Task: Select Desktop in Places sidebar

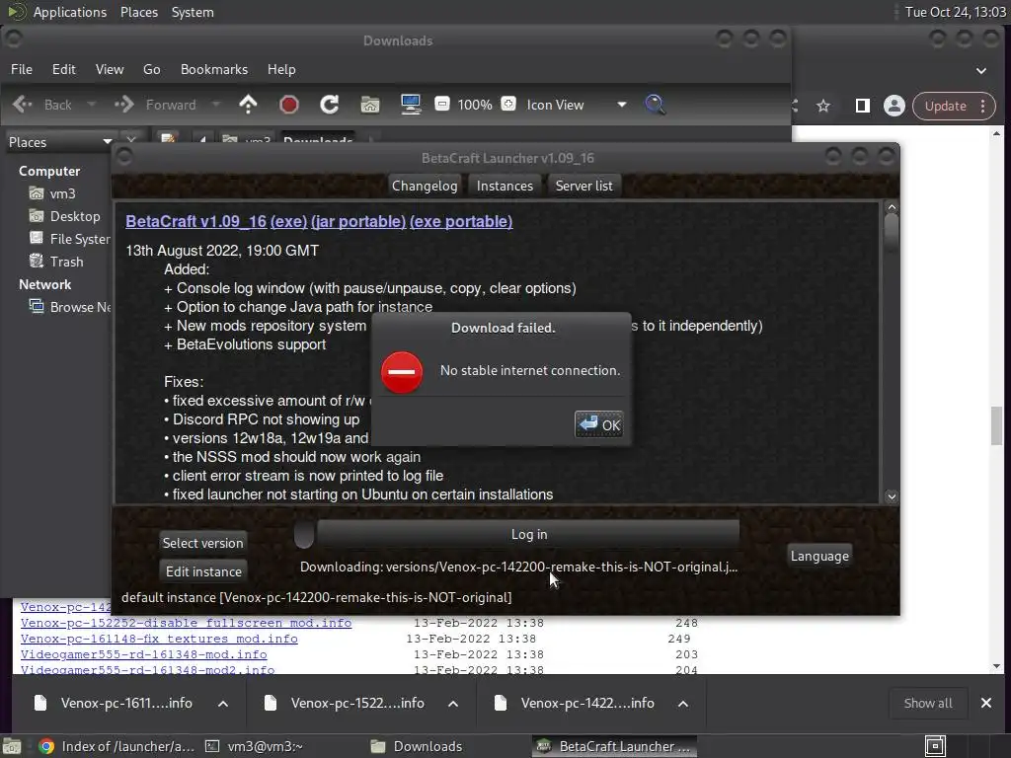Action: [x=64, y=216]
